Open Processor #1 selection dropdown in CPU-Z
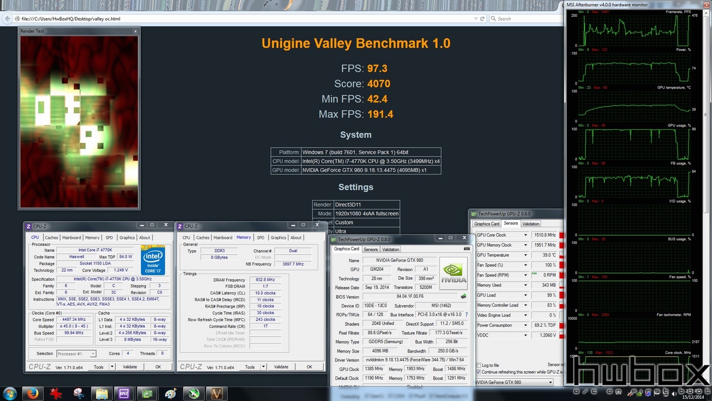Viewport: 712px width, 401px height. tap(76, 354)
